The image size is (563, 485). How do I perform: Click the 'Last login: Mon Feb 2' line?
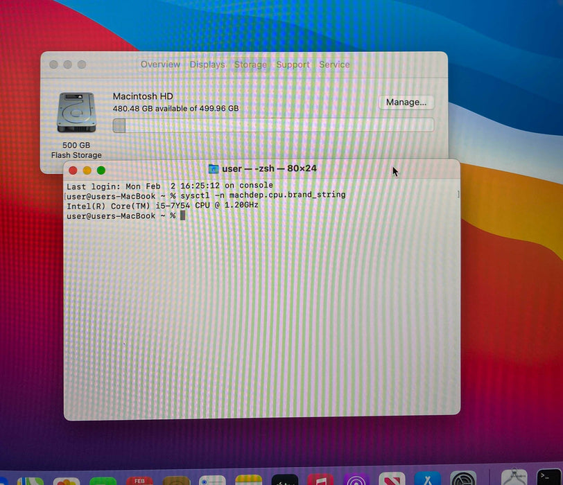[x=170, y=186]
